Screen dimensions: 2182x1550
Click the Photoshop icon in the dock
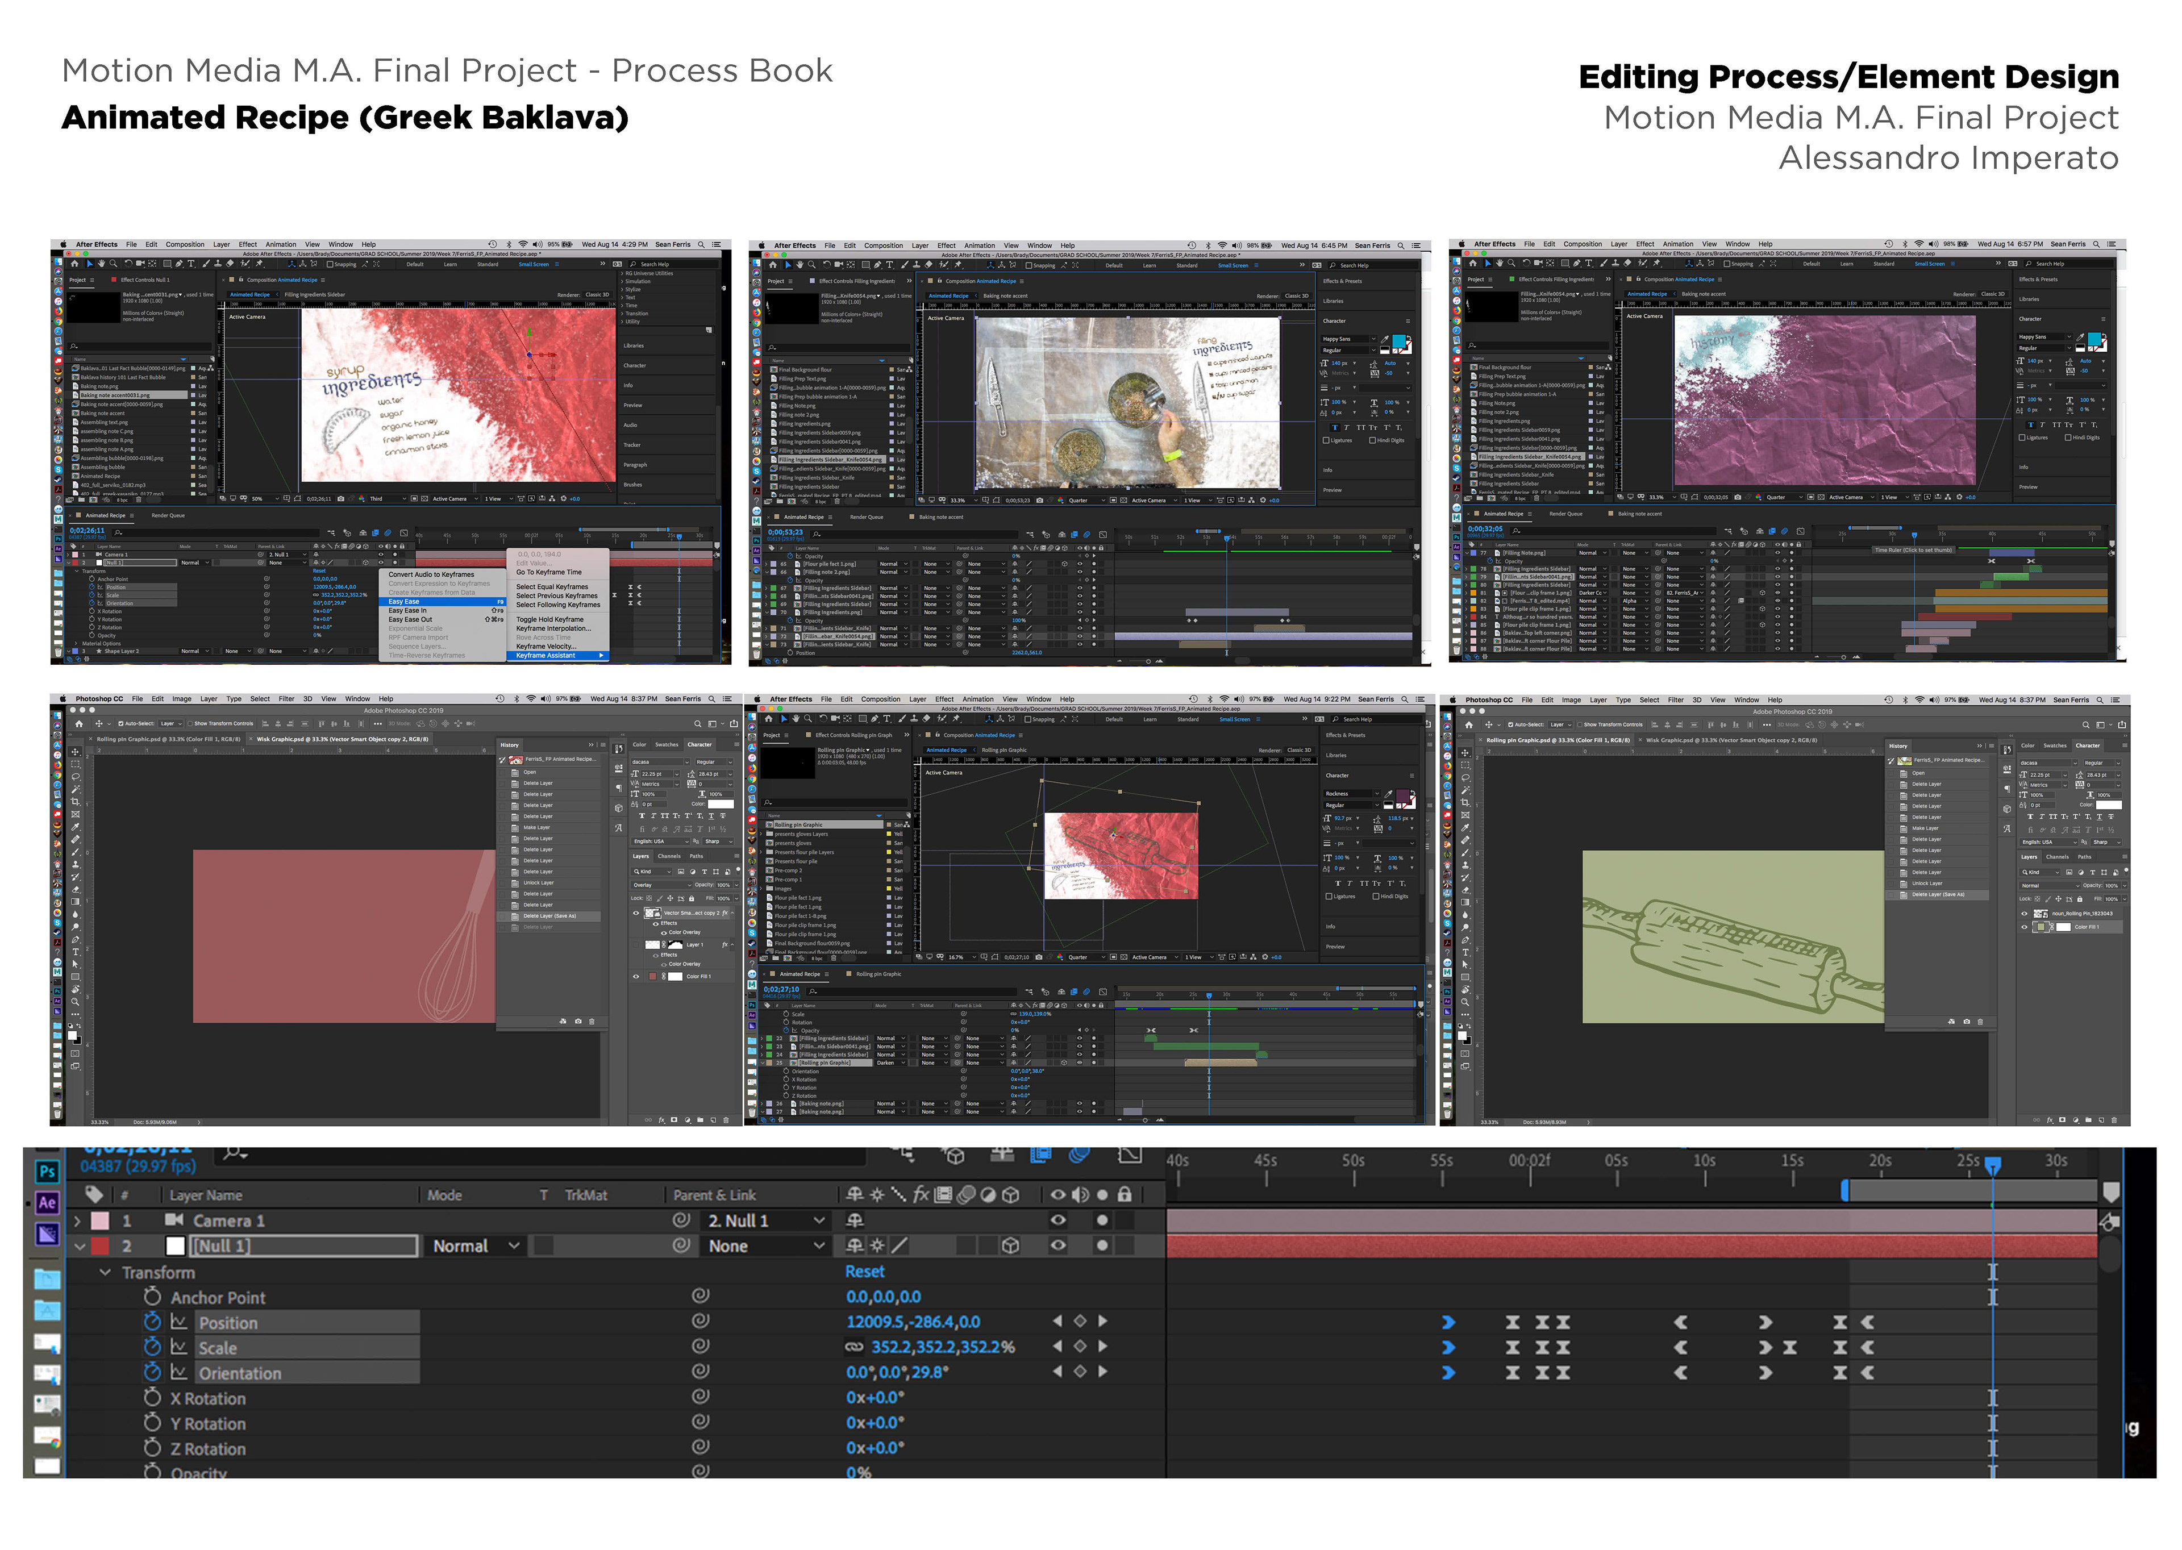click(x=47, y=1172)
